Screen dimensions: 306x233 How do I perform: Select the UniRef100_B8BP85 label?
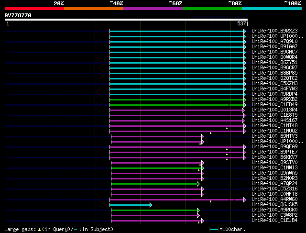click(x=274, y=73)
